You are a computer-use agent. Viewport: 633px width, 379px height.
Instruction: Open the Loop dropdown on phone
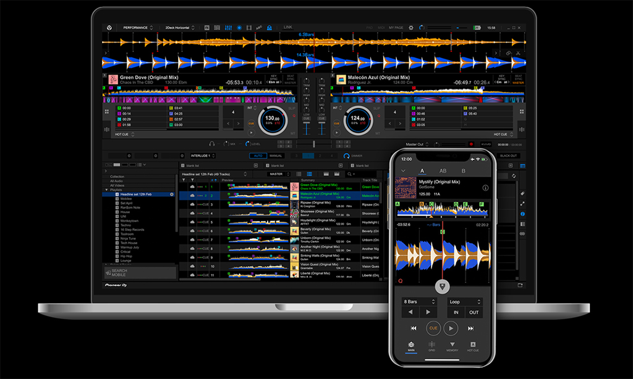(465, 302)
